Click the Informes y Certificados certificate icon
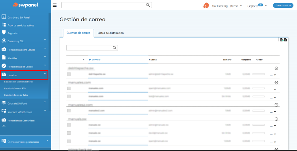Image resolution: width=297 pixels, height=151 pixels. pos(4,111)
